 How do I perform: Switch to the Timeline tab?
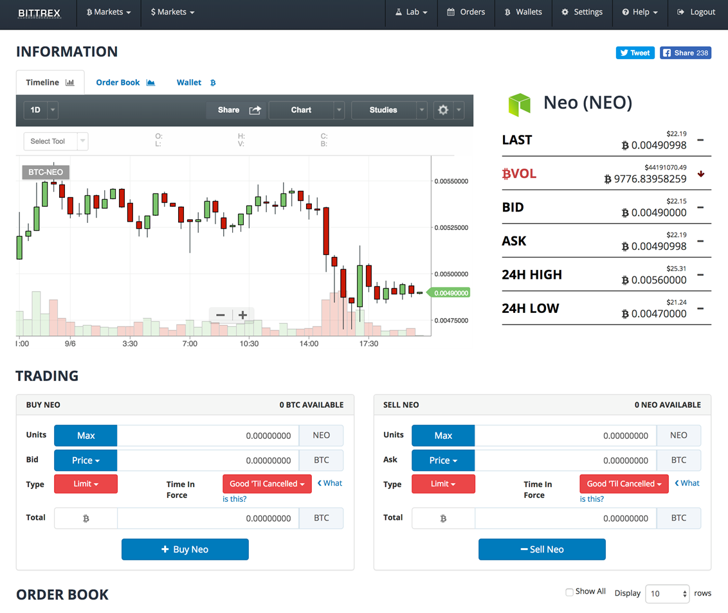tap(50, 83)
